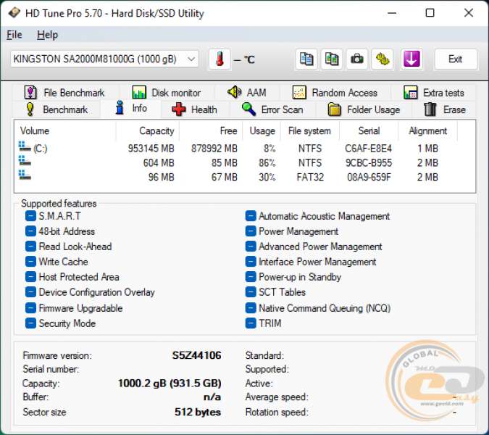Click the Volume column header
The height and width of the screenshot is (435, 489).
click(x=65, y=130)
